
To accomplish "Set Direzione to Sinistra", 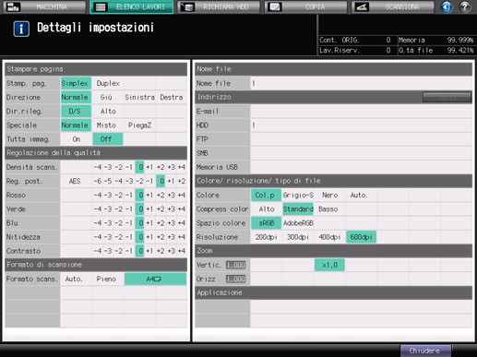I will coord(139,97).
